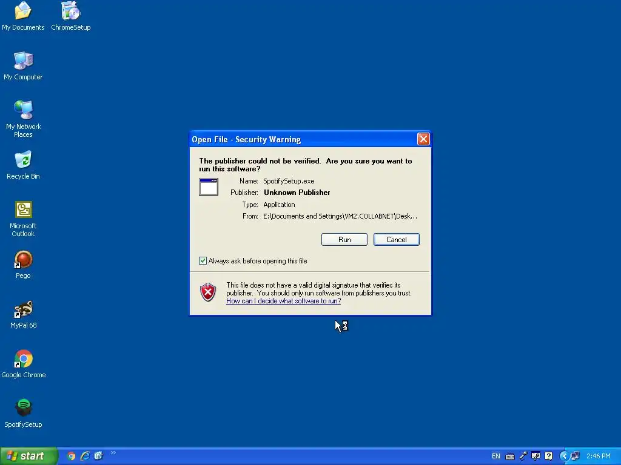Click the language bar help question mark icon
621x465 pixels.
[548, 456]
